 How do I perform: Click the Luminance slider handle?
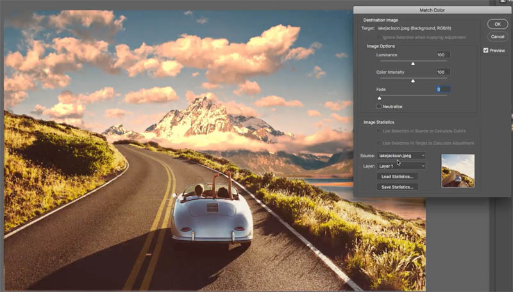coord(413,63)
